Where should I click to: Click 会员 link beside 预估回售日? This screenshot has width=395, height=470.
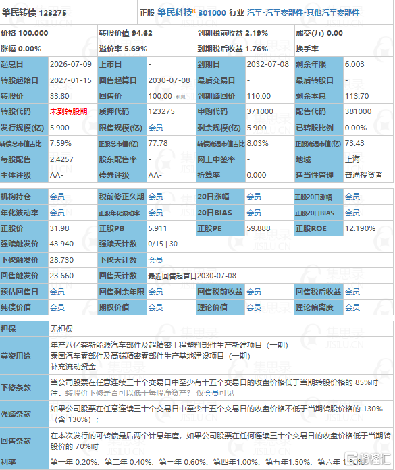(57, 292)
